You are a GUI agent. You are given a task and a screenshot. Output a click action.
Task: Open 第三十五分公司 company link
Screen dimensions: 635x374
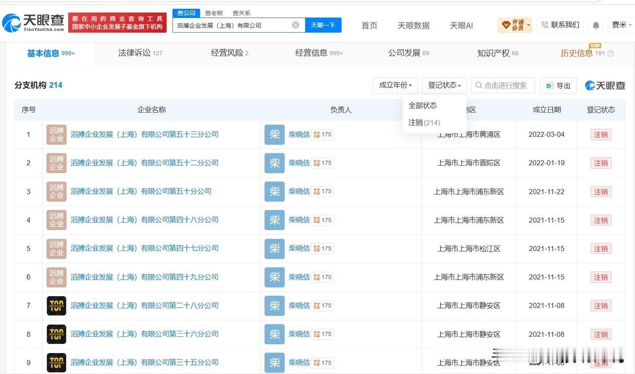tap(144, 363)
